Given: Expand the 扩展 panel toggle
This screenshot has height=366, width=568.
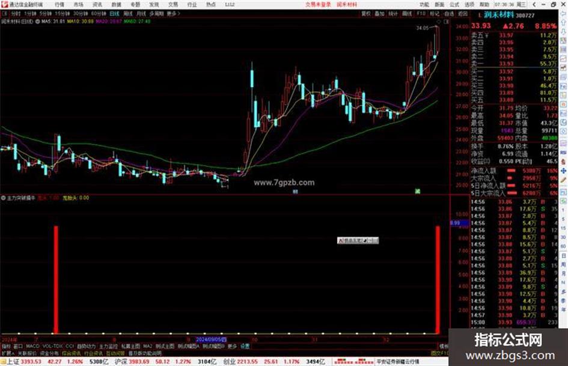Looking at the screenshot, I should (x=8, y=353).
